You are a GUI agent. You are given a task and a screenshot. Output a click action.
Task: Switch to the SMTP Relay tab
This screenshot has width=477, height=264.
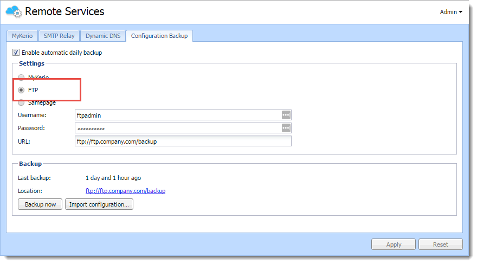coord(59,36)
